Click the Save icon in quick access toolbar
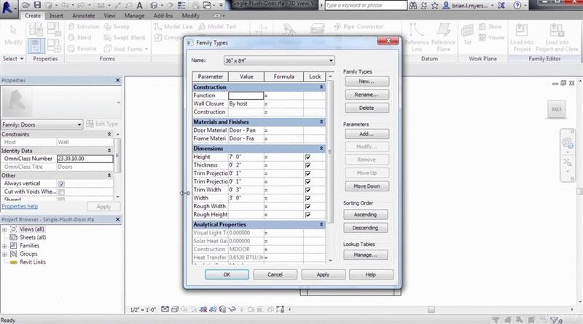Image resolution: width=583 pixels, height=324 pixels. [37, 5]
